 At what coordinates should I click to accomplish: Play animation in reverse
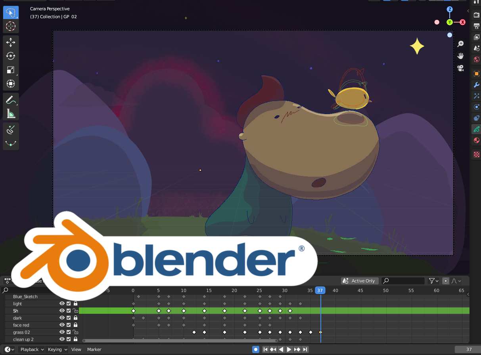[281, 349]
